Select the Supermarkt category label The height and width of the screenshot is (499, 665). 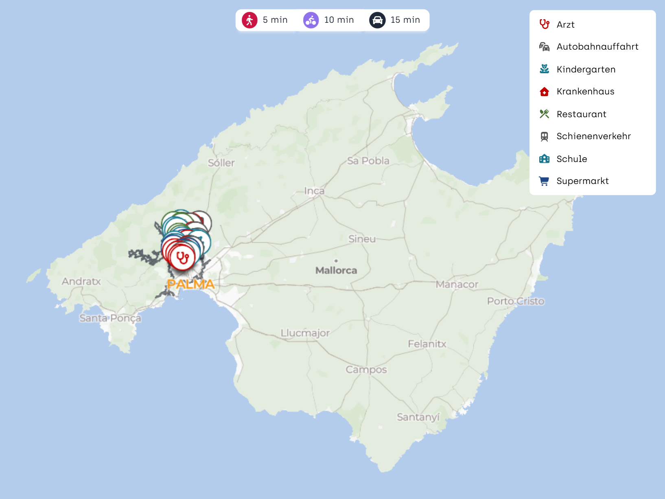coord(582,181)
